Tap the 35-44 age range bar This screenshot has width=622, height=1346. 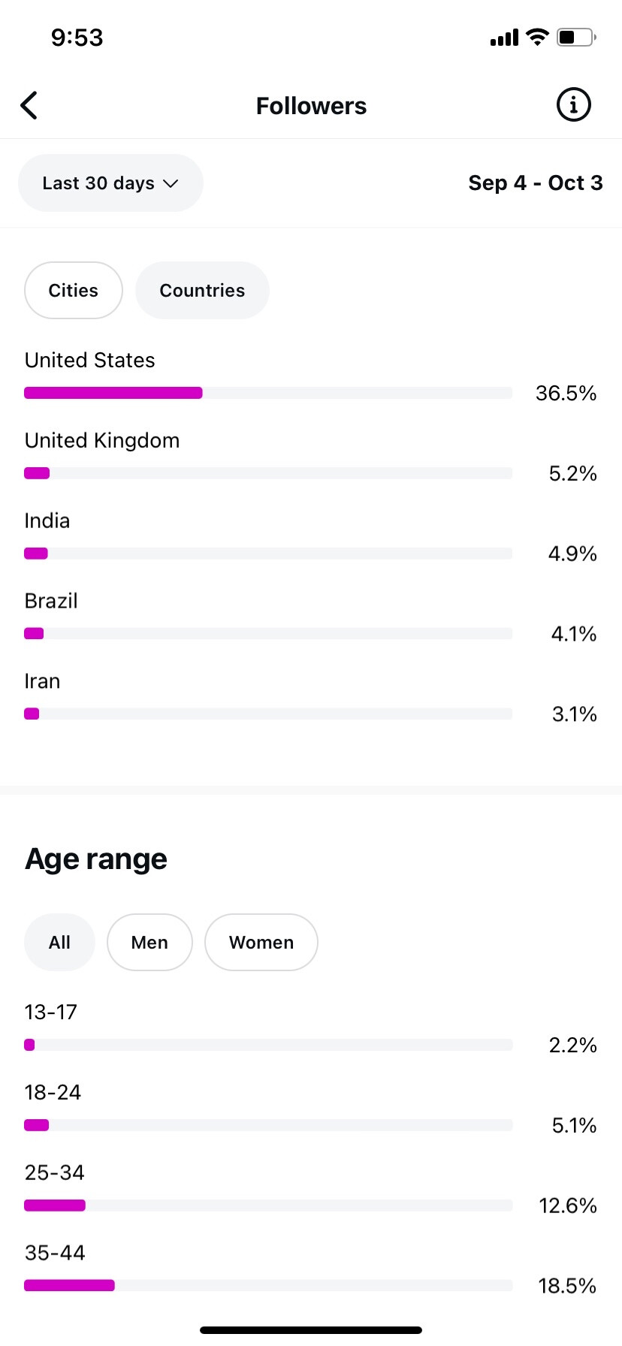(268, 1285)
